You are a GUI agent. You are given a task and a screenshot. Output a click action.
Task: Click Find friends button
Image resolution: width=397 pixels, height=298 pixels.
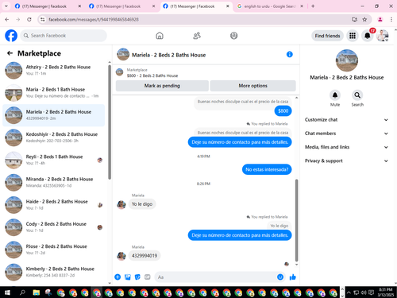click(327, 36)
